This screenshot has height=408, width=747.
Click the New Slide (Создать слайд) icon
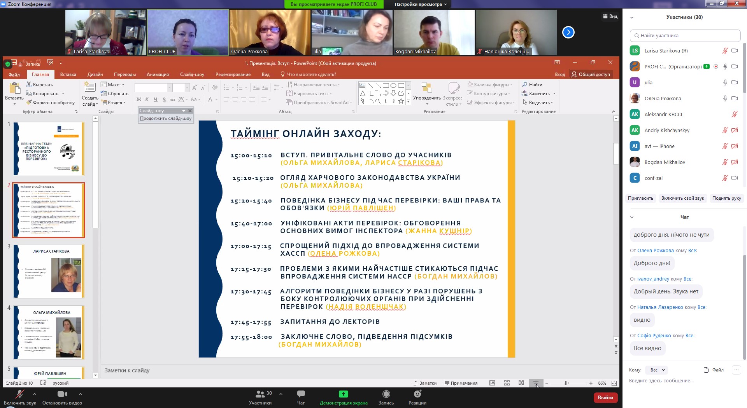coord(90,88)
